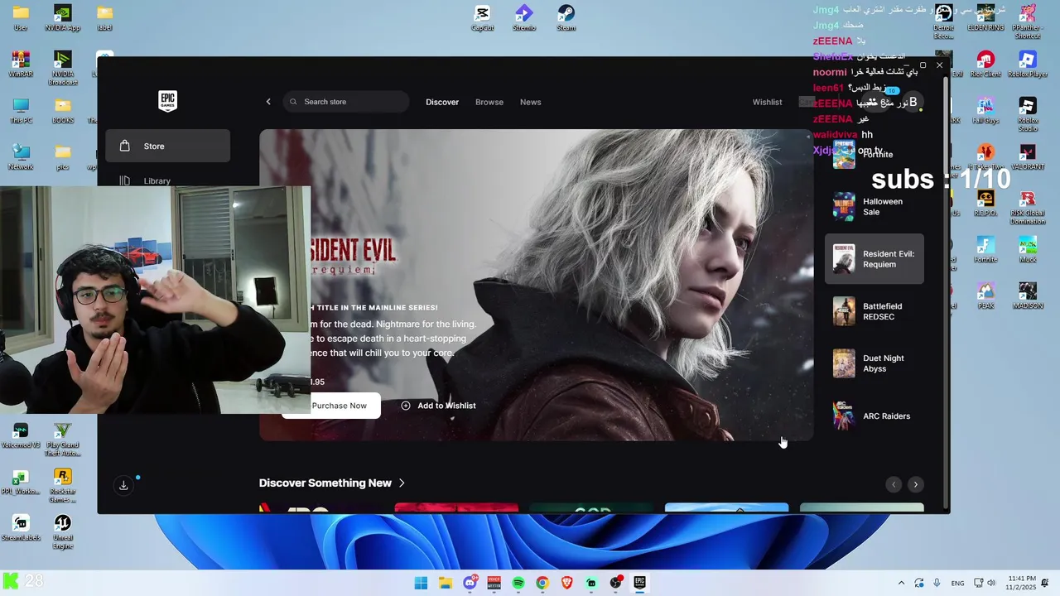The height and width of the screenshot is (596, 1060).
Task: Open the RISK Global Domination shortcut
Action: point(1028,208)
